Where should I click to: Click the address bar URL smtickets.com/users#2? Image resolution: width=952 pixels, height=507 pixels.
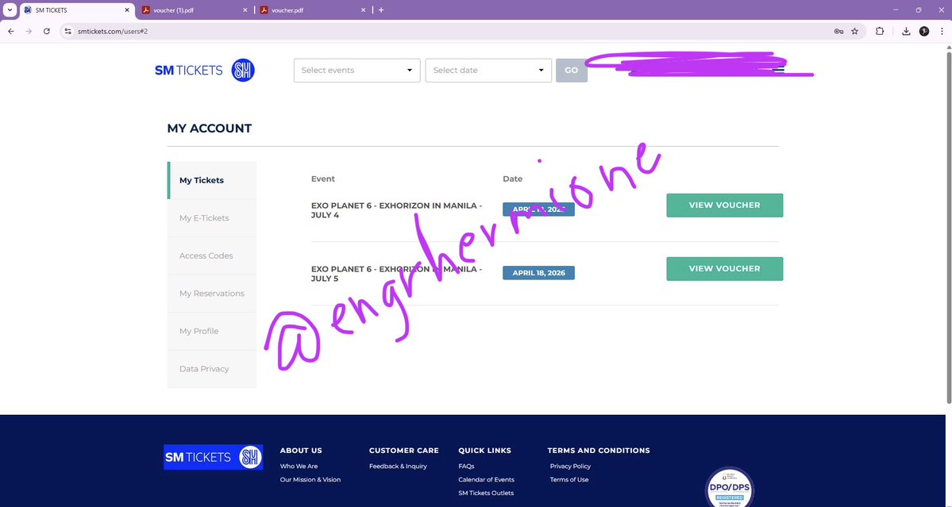113,31
